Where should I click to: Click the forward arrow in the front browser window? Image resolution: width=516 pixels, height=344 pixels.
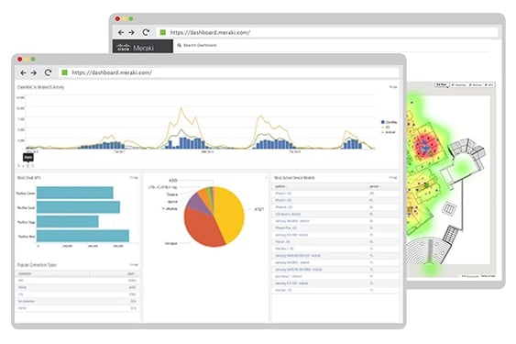coord(34,72)
